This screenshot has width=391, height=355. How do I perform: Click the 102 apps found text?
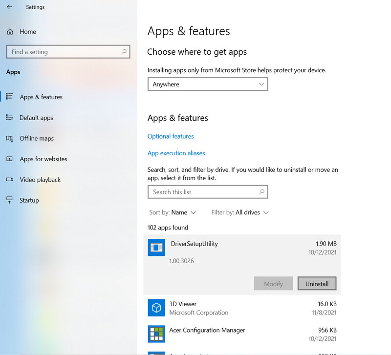168,228
